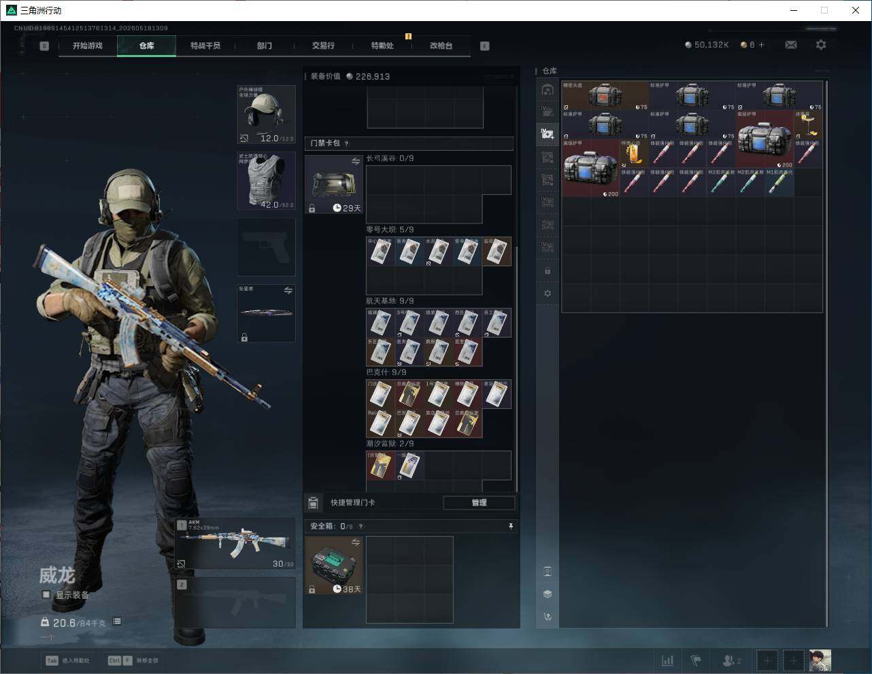
Task: Click the 装备价值 226,913 label
Action: click(350, 77)
